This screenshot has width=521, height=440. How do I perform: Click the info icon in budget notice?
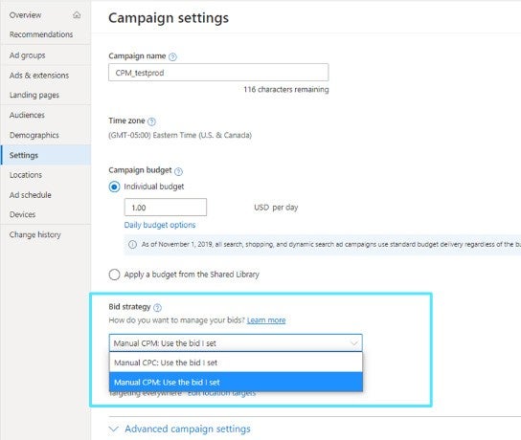[x=132, y=245]
